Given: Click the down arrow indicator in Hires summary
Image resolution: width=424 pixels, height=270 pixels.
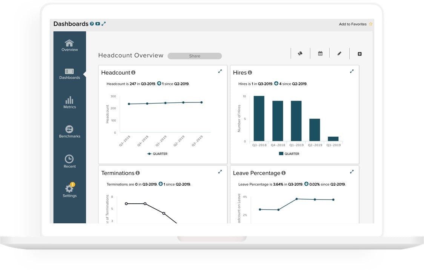Looking at the screenshot, I should [x=276, y=84].
